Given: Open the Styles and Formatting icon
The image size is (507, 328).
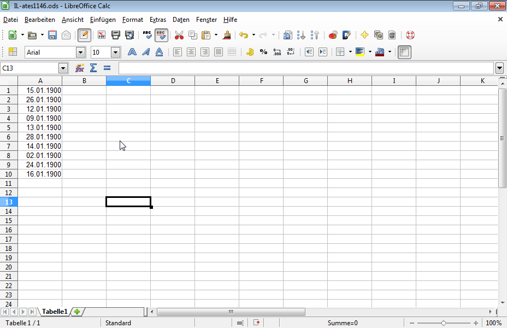Looking at the screenshot, I should (13, 52).
